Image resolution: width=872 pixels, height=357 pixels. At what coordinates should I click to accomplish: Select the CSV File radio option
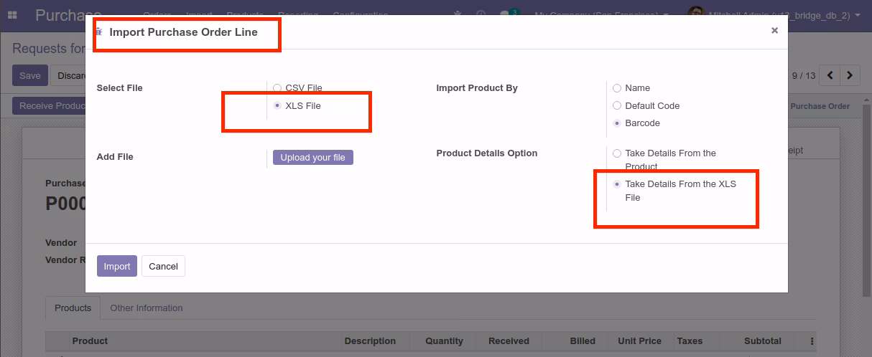(x=277, y=88)
